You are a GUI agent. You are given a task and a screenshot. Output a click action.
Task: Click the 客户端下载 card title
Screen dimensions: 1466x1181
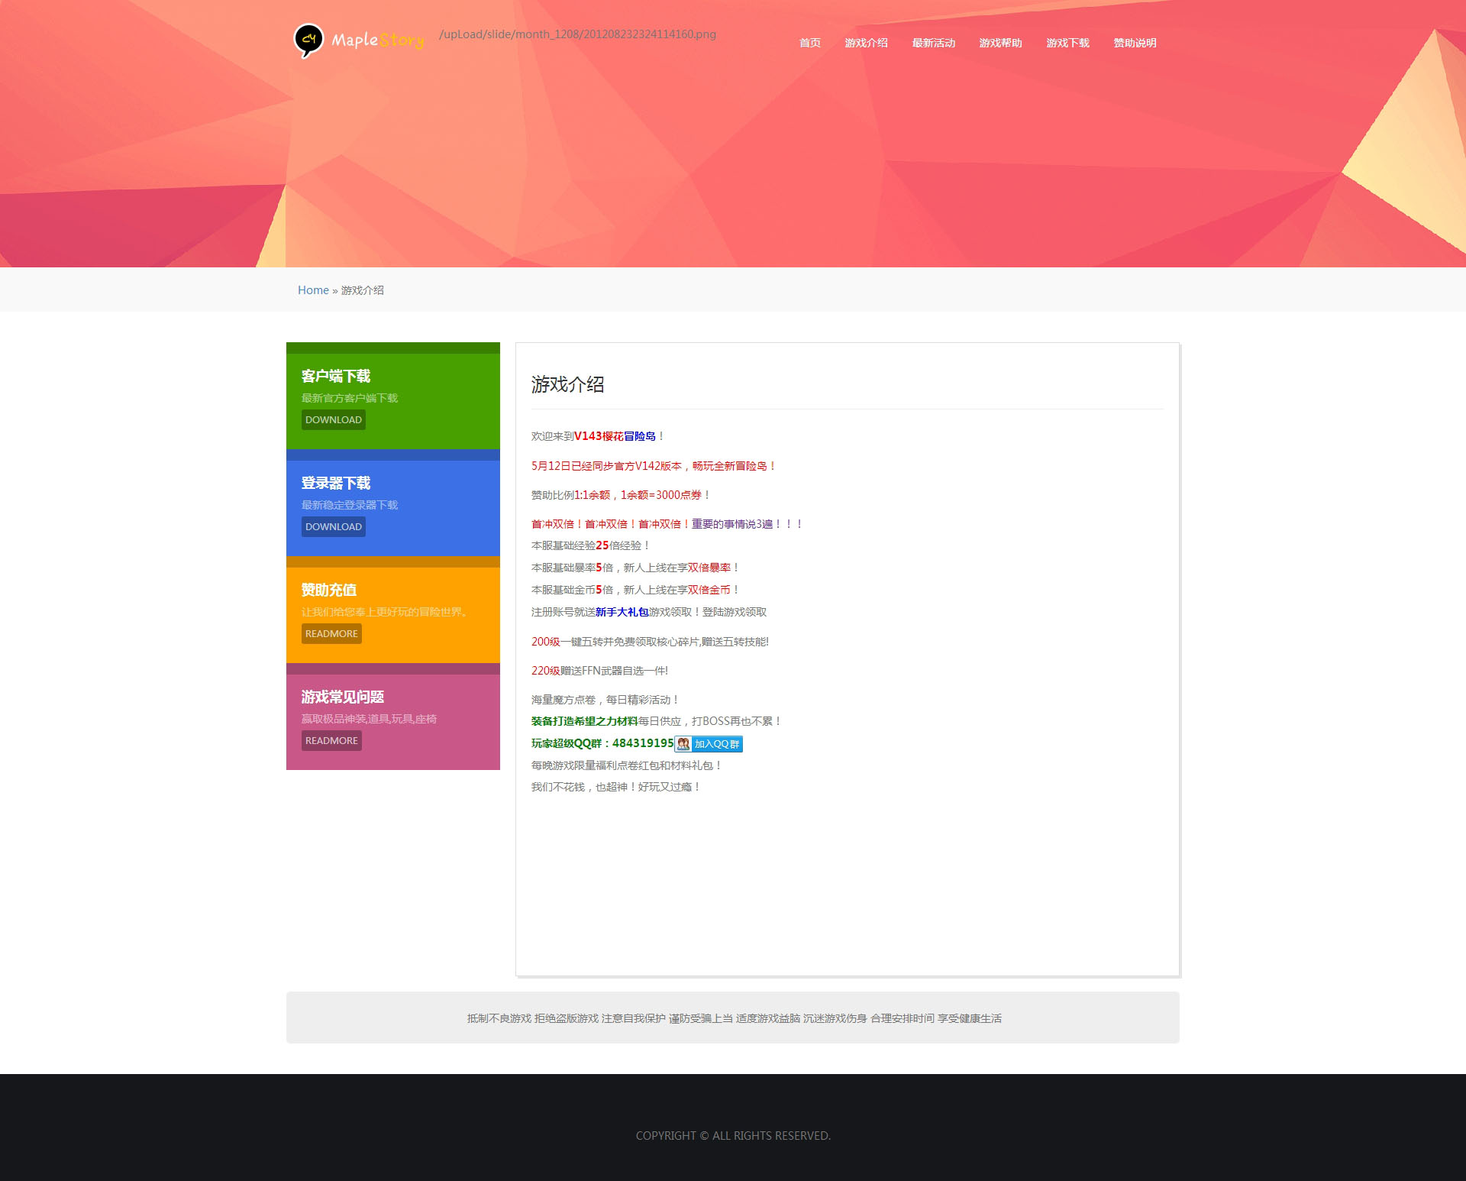point(336,376)
